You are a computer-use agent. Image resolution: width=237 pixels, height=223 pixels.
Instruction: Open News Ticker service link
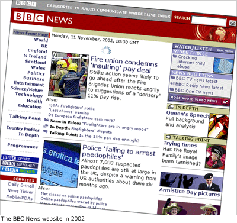20,191
